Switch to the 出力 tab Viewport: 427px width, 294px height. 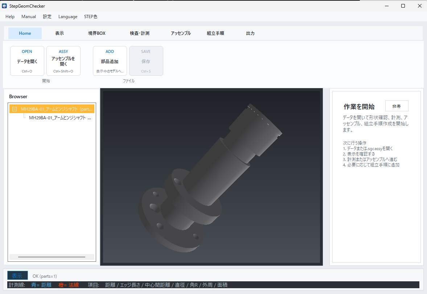coord(250,33)
